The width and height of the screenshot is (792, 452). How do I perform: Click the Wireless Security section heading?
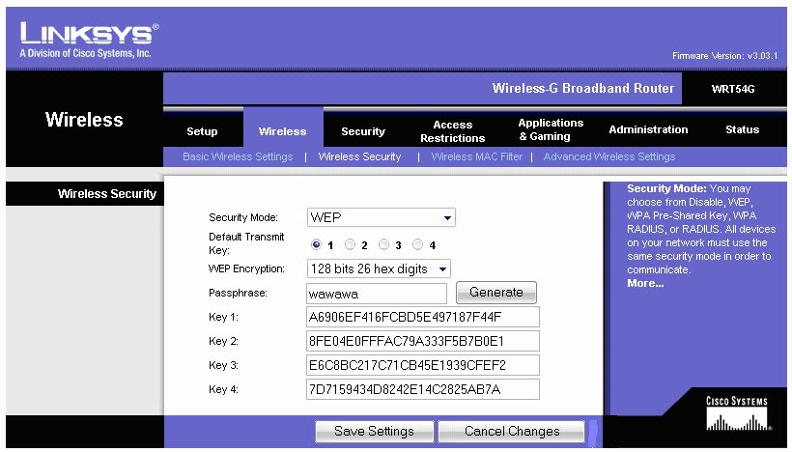pos(107,194)
